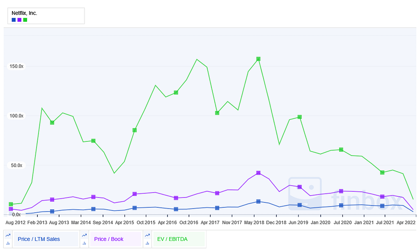Click bar chart icon for Price / LTM Sales
420x252 pixels.
pos(8,243)
